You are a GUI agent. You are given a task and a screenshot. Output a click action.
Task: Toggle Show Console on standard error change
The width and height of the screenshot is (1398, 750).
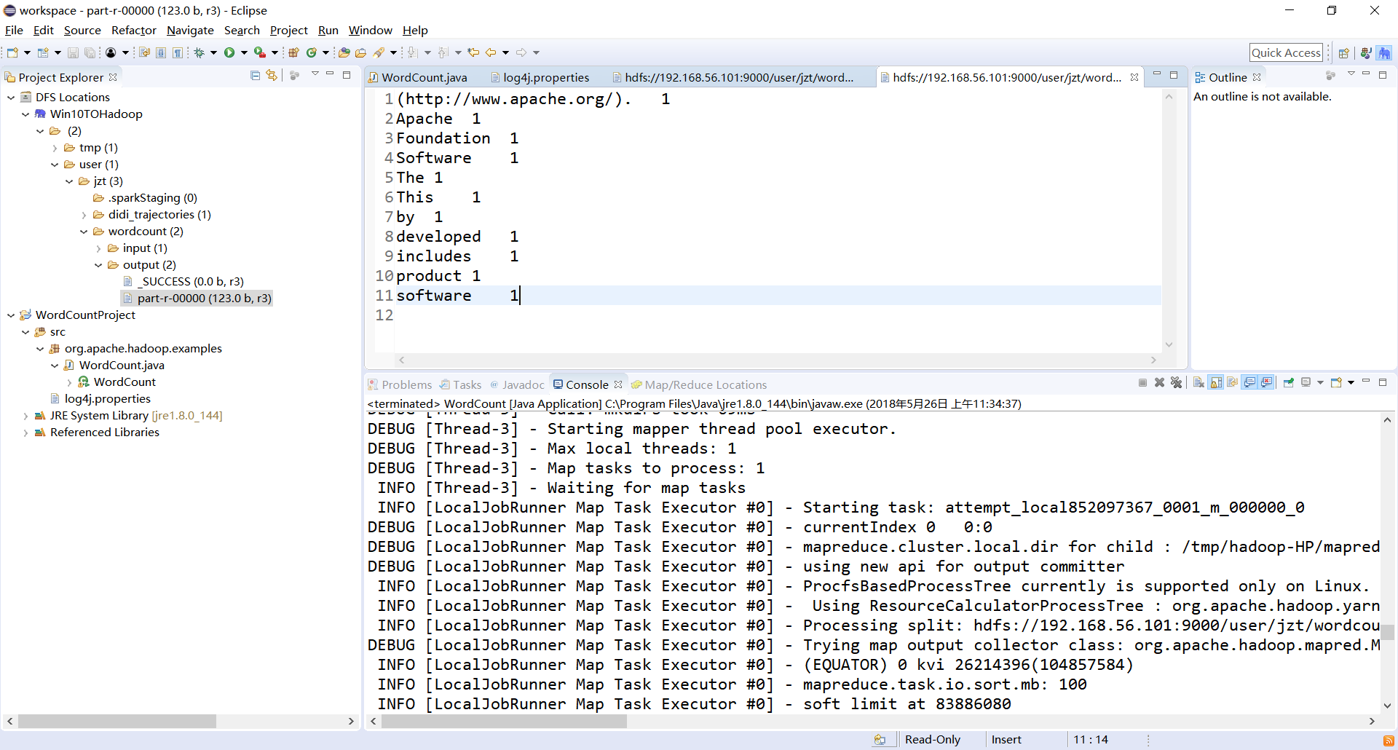click(1267, 382)
